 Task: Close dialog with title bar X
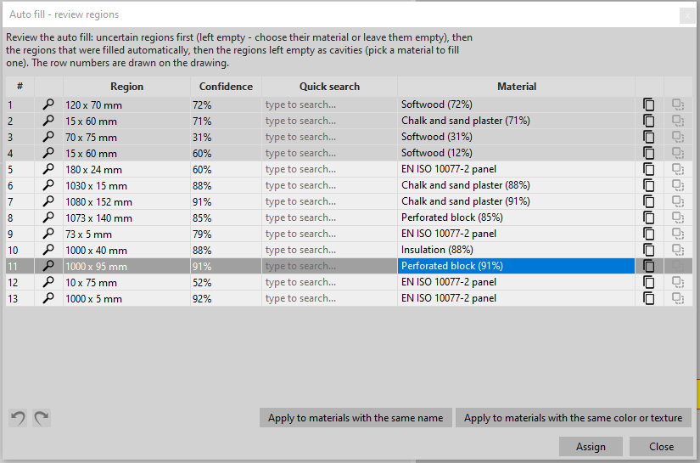(x=687, y=15)
